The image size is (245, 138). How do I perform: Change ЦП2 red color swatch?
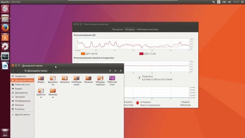pyautogui.click(x=141, y=54)
